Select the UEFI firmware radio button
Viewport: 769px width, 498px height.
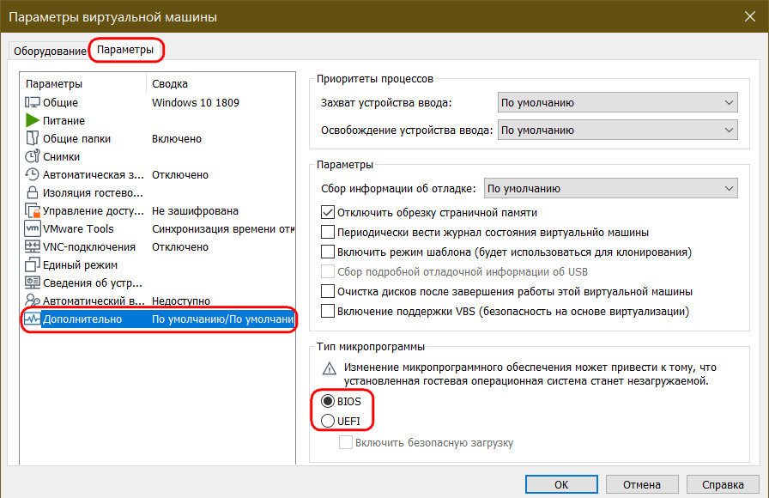[327, 421]
